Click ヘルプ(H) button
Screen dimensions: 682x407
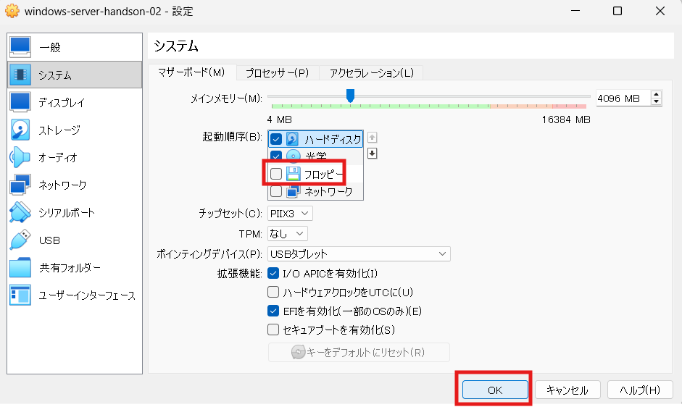point(640,390)
